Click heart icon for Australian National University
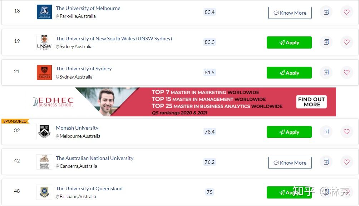 [346, 162]
